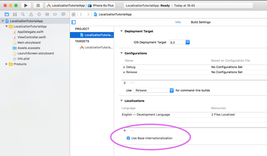Switch to the Build Settings tab
This screenshot has height=156, width=267.
201,22
